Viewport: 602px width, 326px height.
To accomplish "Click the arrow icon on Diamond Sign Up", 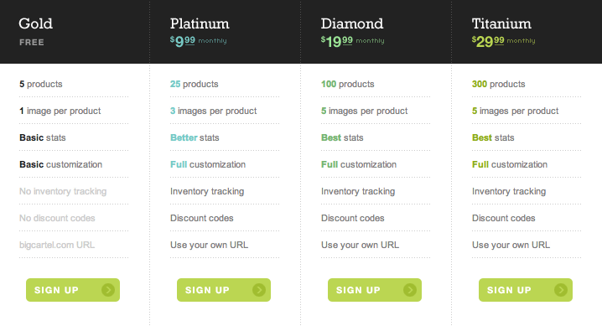I will (x=410, y=290).
